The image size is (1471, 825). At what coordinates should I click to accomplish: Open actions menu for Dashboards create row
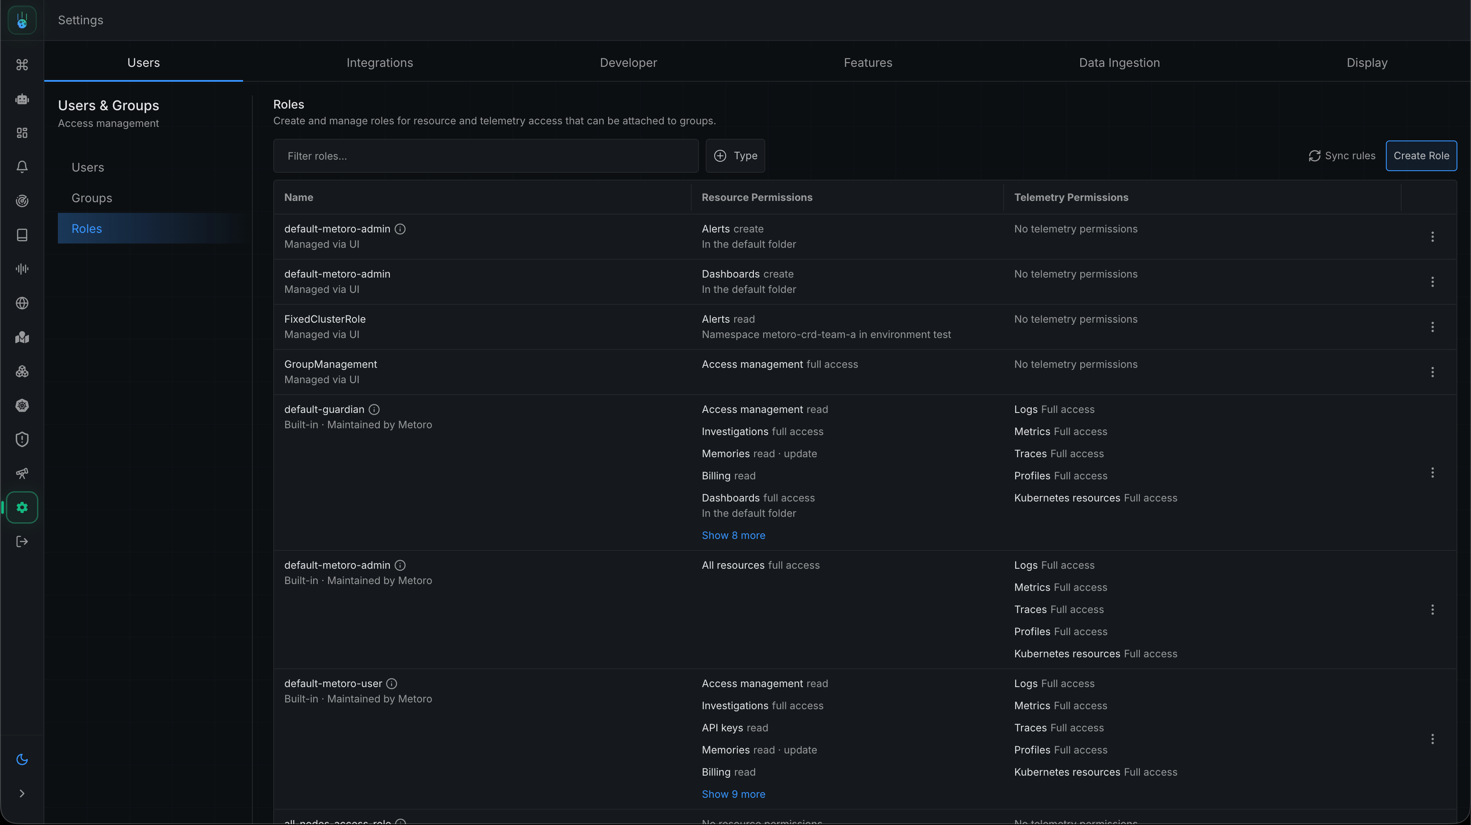click(x=1432, y=281)
